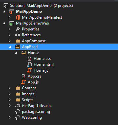
Task: Select the MailAppDemoManifest label
Action: 42,17
